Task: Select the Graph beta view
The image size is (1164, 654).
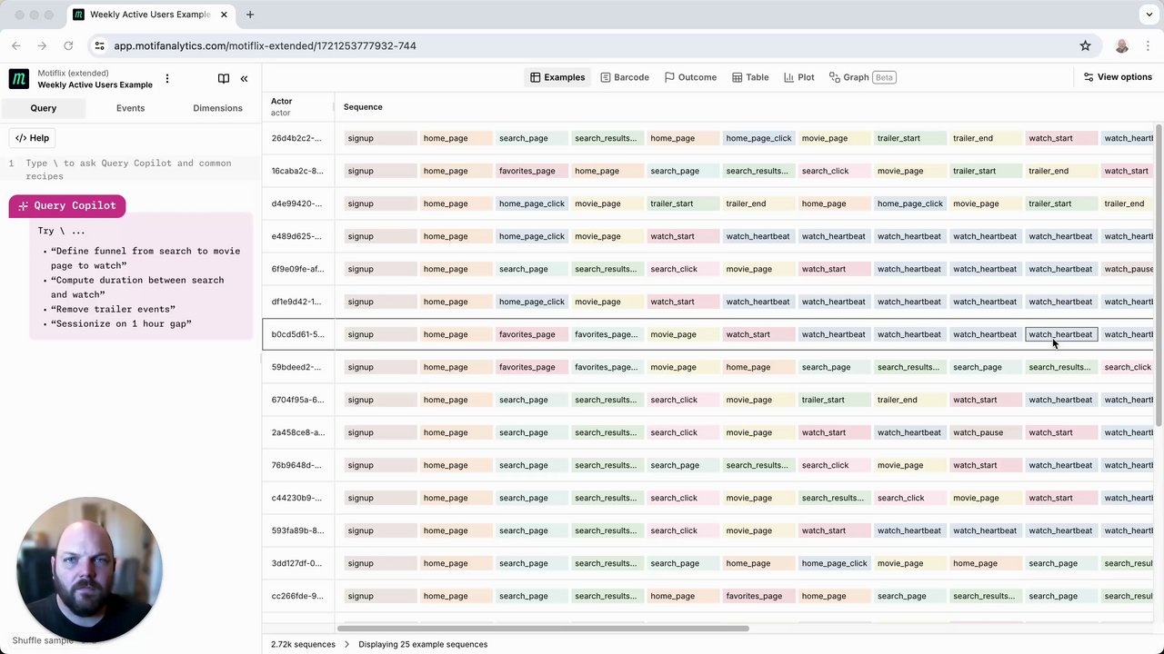Action: point(862,77)
